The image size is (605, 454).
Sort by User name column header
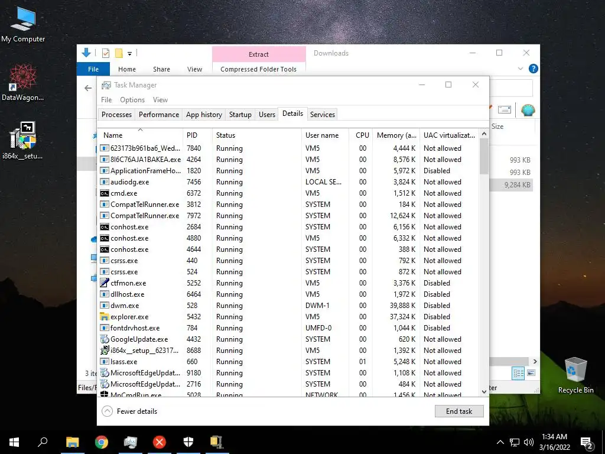tap(325, 135)
